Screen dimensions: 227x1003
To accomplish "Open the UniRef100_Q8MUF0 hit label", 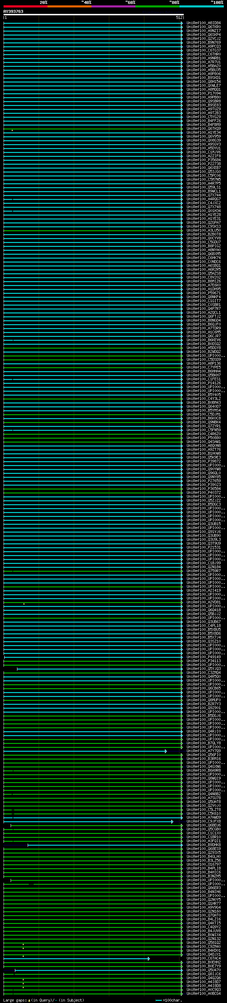I will click(203, 700).
